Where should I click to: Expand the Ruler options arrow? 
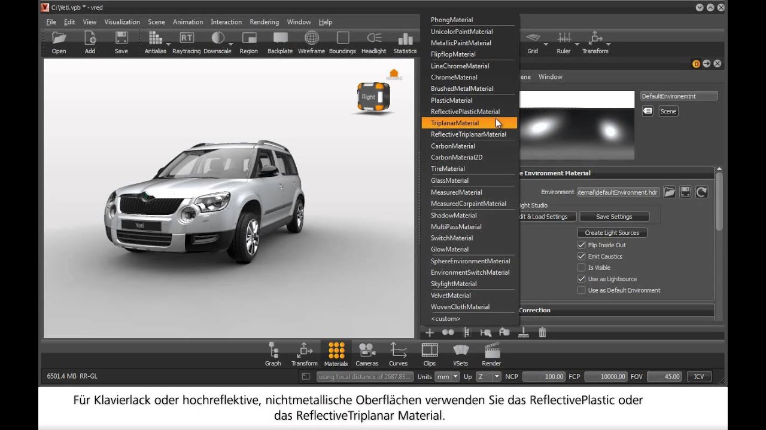click(577, 44)
